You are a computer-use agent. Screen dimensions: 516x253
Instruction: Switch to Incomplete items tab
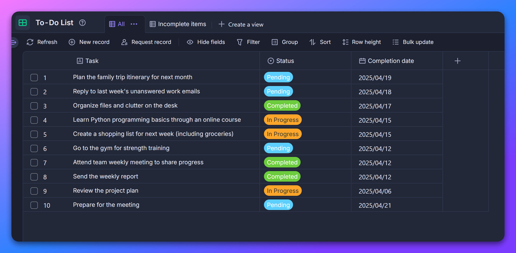pos(178,24)
